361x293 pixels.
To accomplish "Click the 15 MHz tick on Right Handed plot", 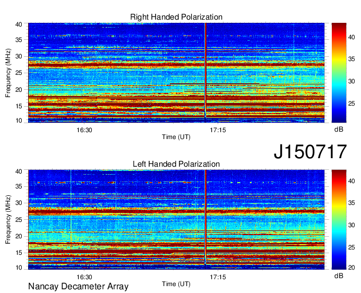I will click(19, 106).
